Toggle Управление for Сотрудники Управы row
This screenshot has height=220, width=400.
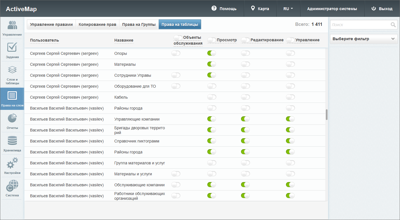tap(290, 75)
